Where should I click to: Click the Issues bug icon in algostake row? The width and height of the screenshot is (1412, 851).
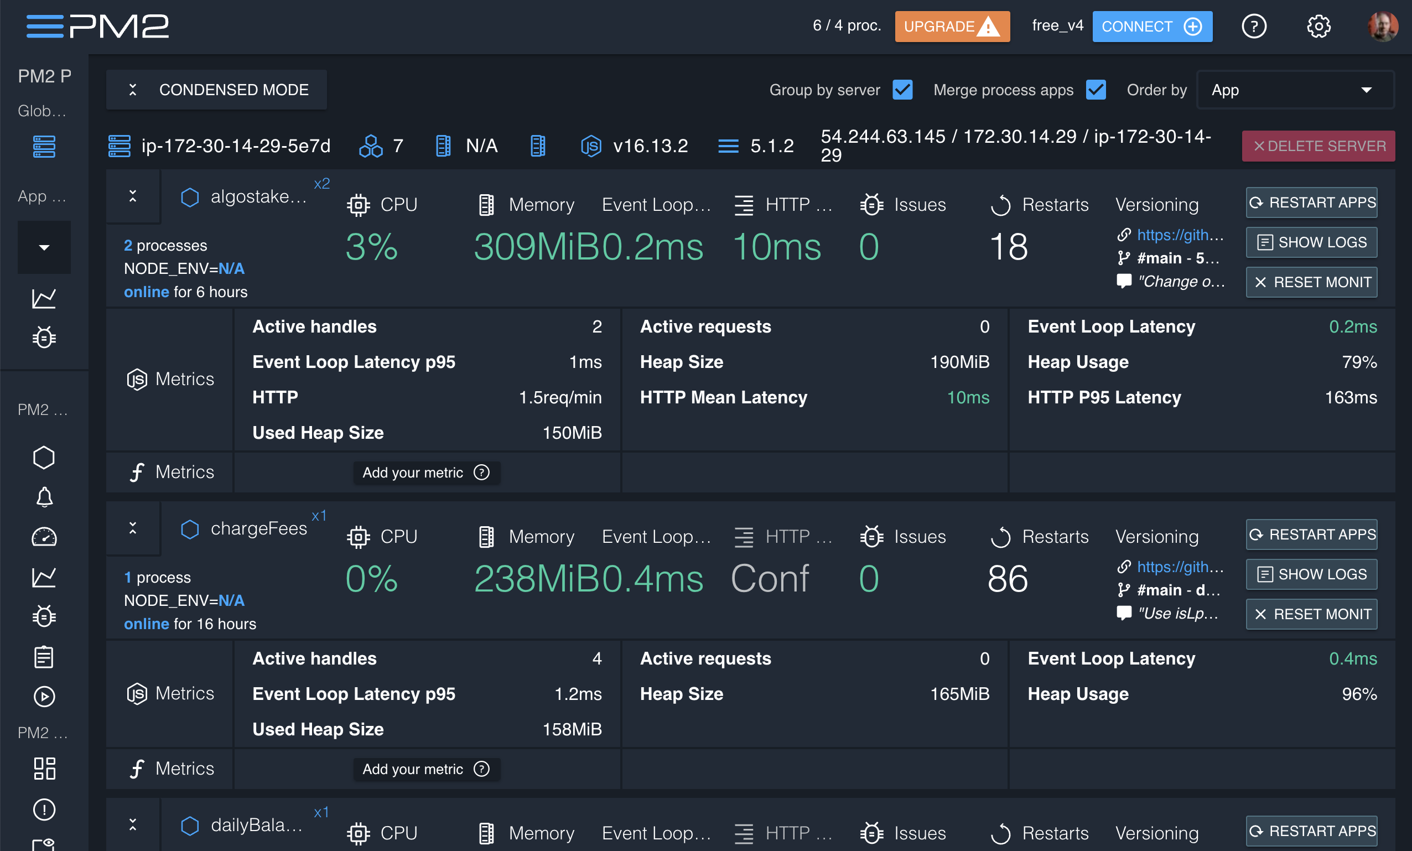tap(871, 205)
